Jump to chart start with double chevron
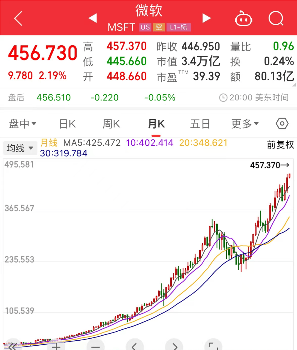Image resolution: width=297 pixels, height=350 pixels. click(13, 346)
